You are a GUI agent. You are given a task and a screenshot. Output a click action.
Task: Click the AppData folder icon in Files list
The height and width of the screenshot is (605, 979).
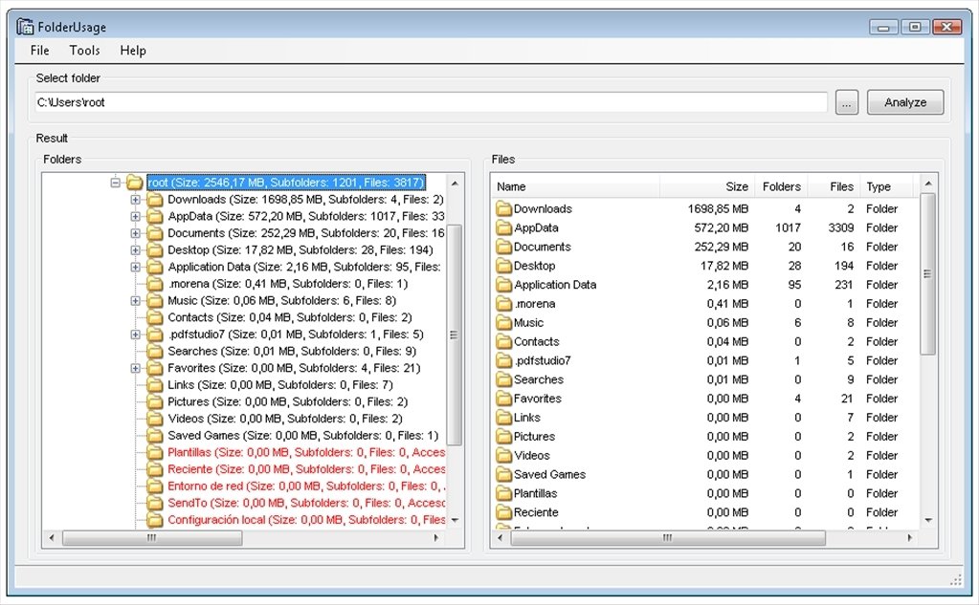504,227
